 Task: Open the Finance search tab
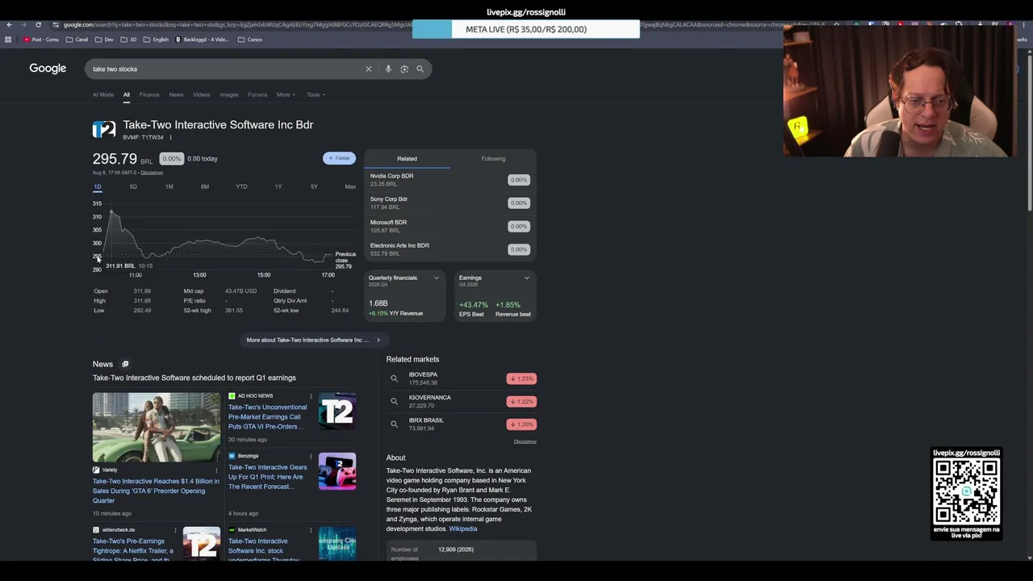tap(149, 94)
